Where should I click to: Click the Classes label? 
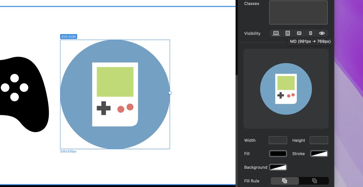pos(252,4)
